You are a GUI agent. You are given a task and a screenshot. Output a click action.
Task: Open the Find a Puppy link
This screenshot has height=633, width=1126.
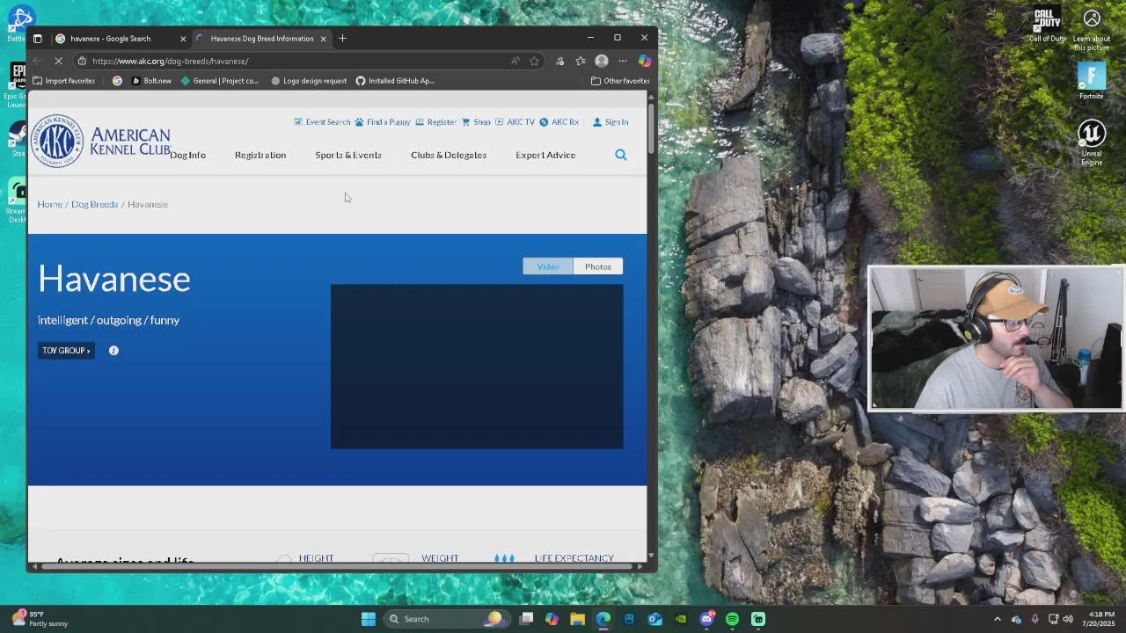coord(383,122)
